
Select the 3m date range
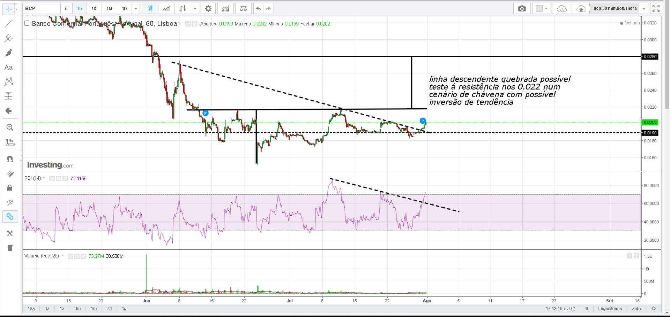[77, 309]
